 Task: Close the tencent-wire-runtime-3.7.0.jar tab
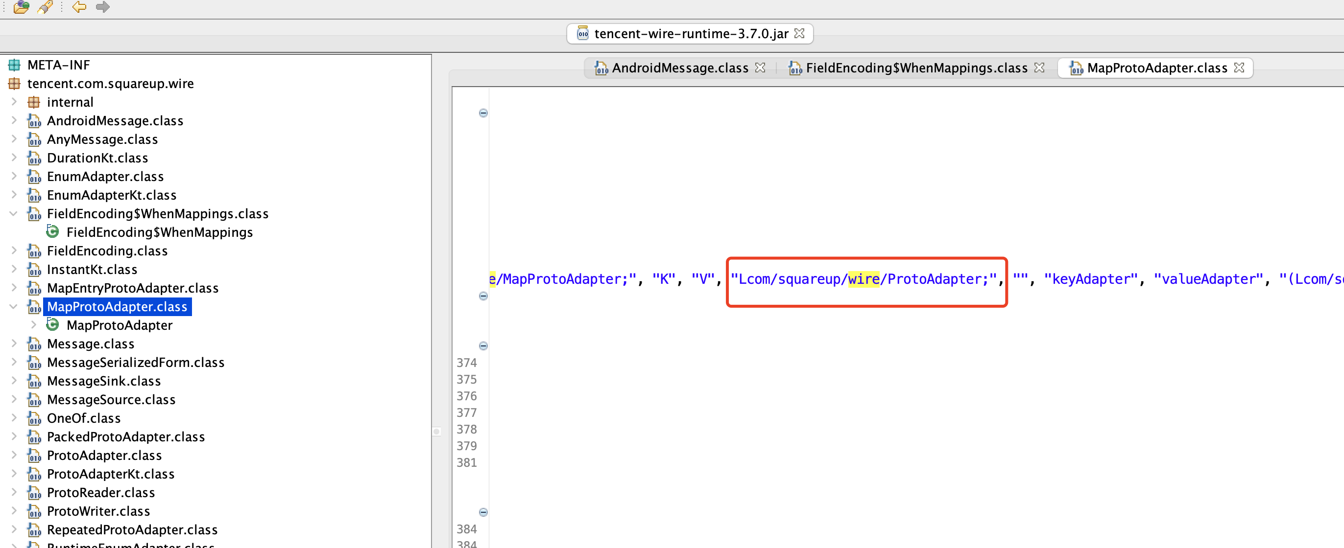pos(799,33)
